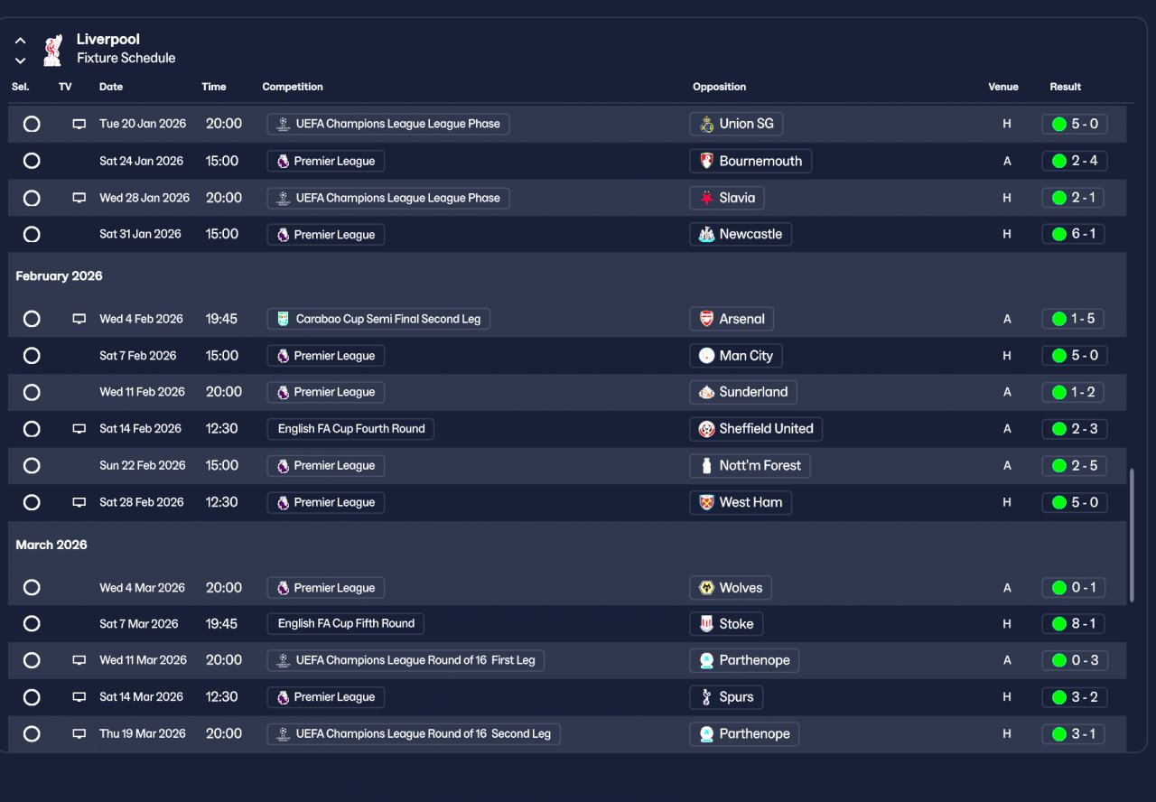Click the Newcastle club crest
Image resolution: width=1156 pixels, height=802 pixels.
pyautogui.click(x=707, y=234)
